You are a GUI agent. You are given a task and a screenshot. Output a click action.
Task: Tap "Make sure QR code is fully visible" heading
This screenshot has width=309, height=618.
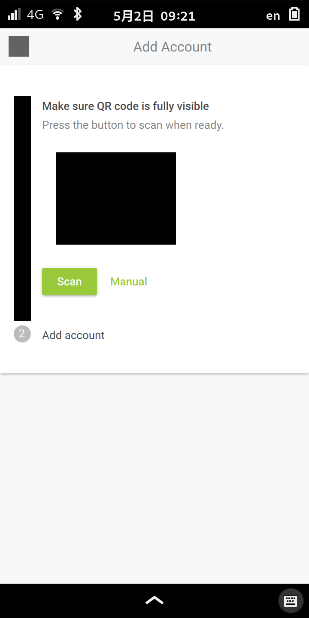126,106
